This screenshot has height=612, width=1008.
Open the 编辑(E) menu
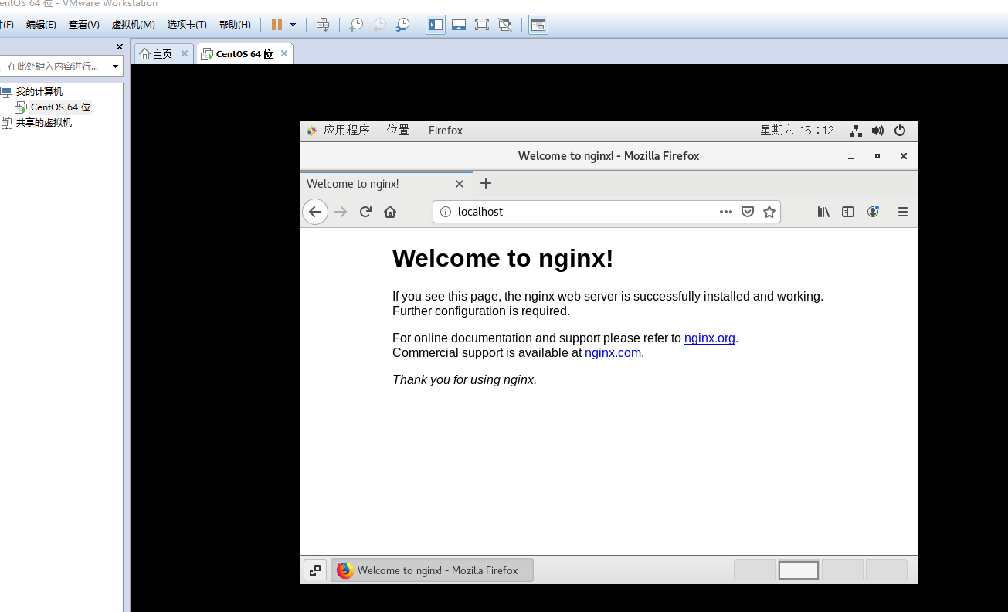[41, 25]
